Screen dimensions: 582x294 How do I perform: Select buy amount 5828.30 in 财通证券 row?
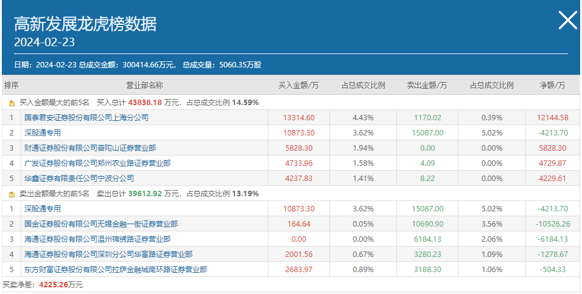tap(299, 148)
